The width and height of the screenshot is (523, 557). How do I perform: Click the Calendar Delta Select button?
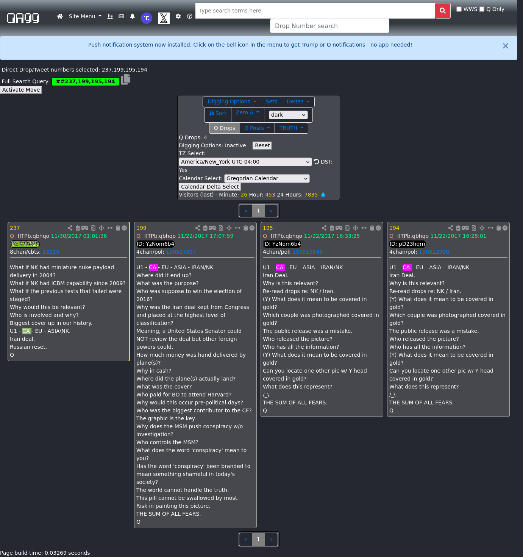[210, 187]
